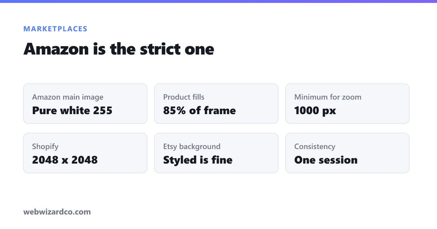Screen dimensions: 437x229
Task: Click the Amazon main image card
Action: coord(85,104)
